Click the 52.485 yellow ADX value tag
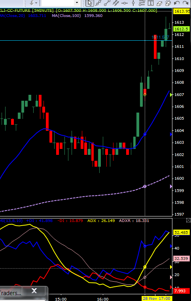191x301 pixels. 182,232
